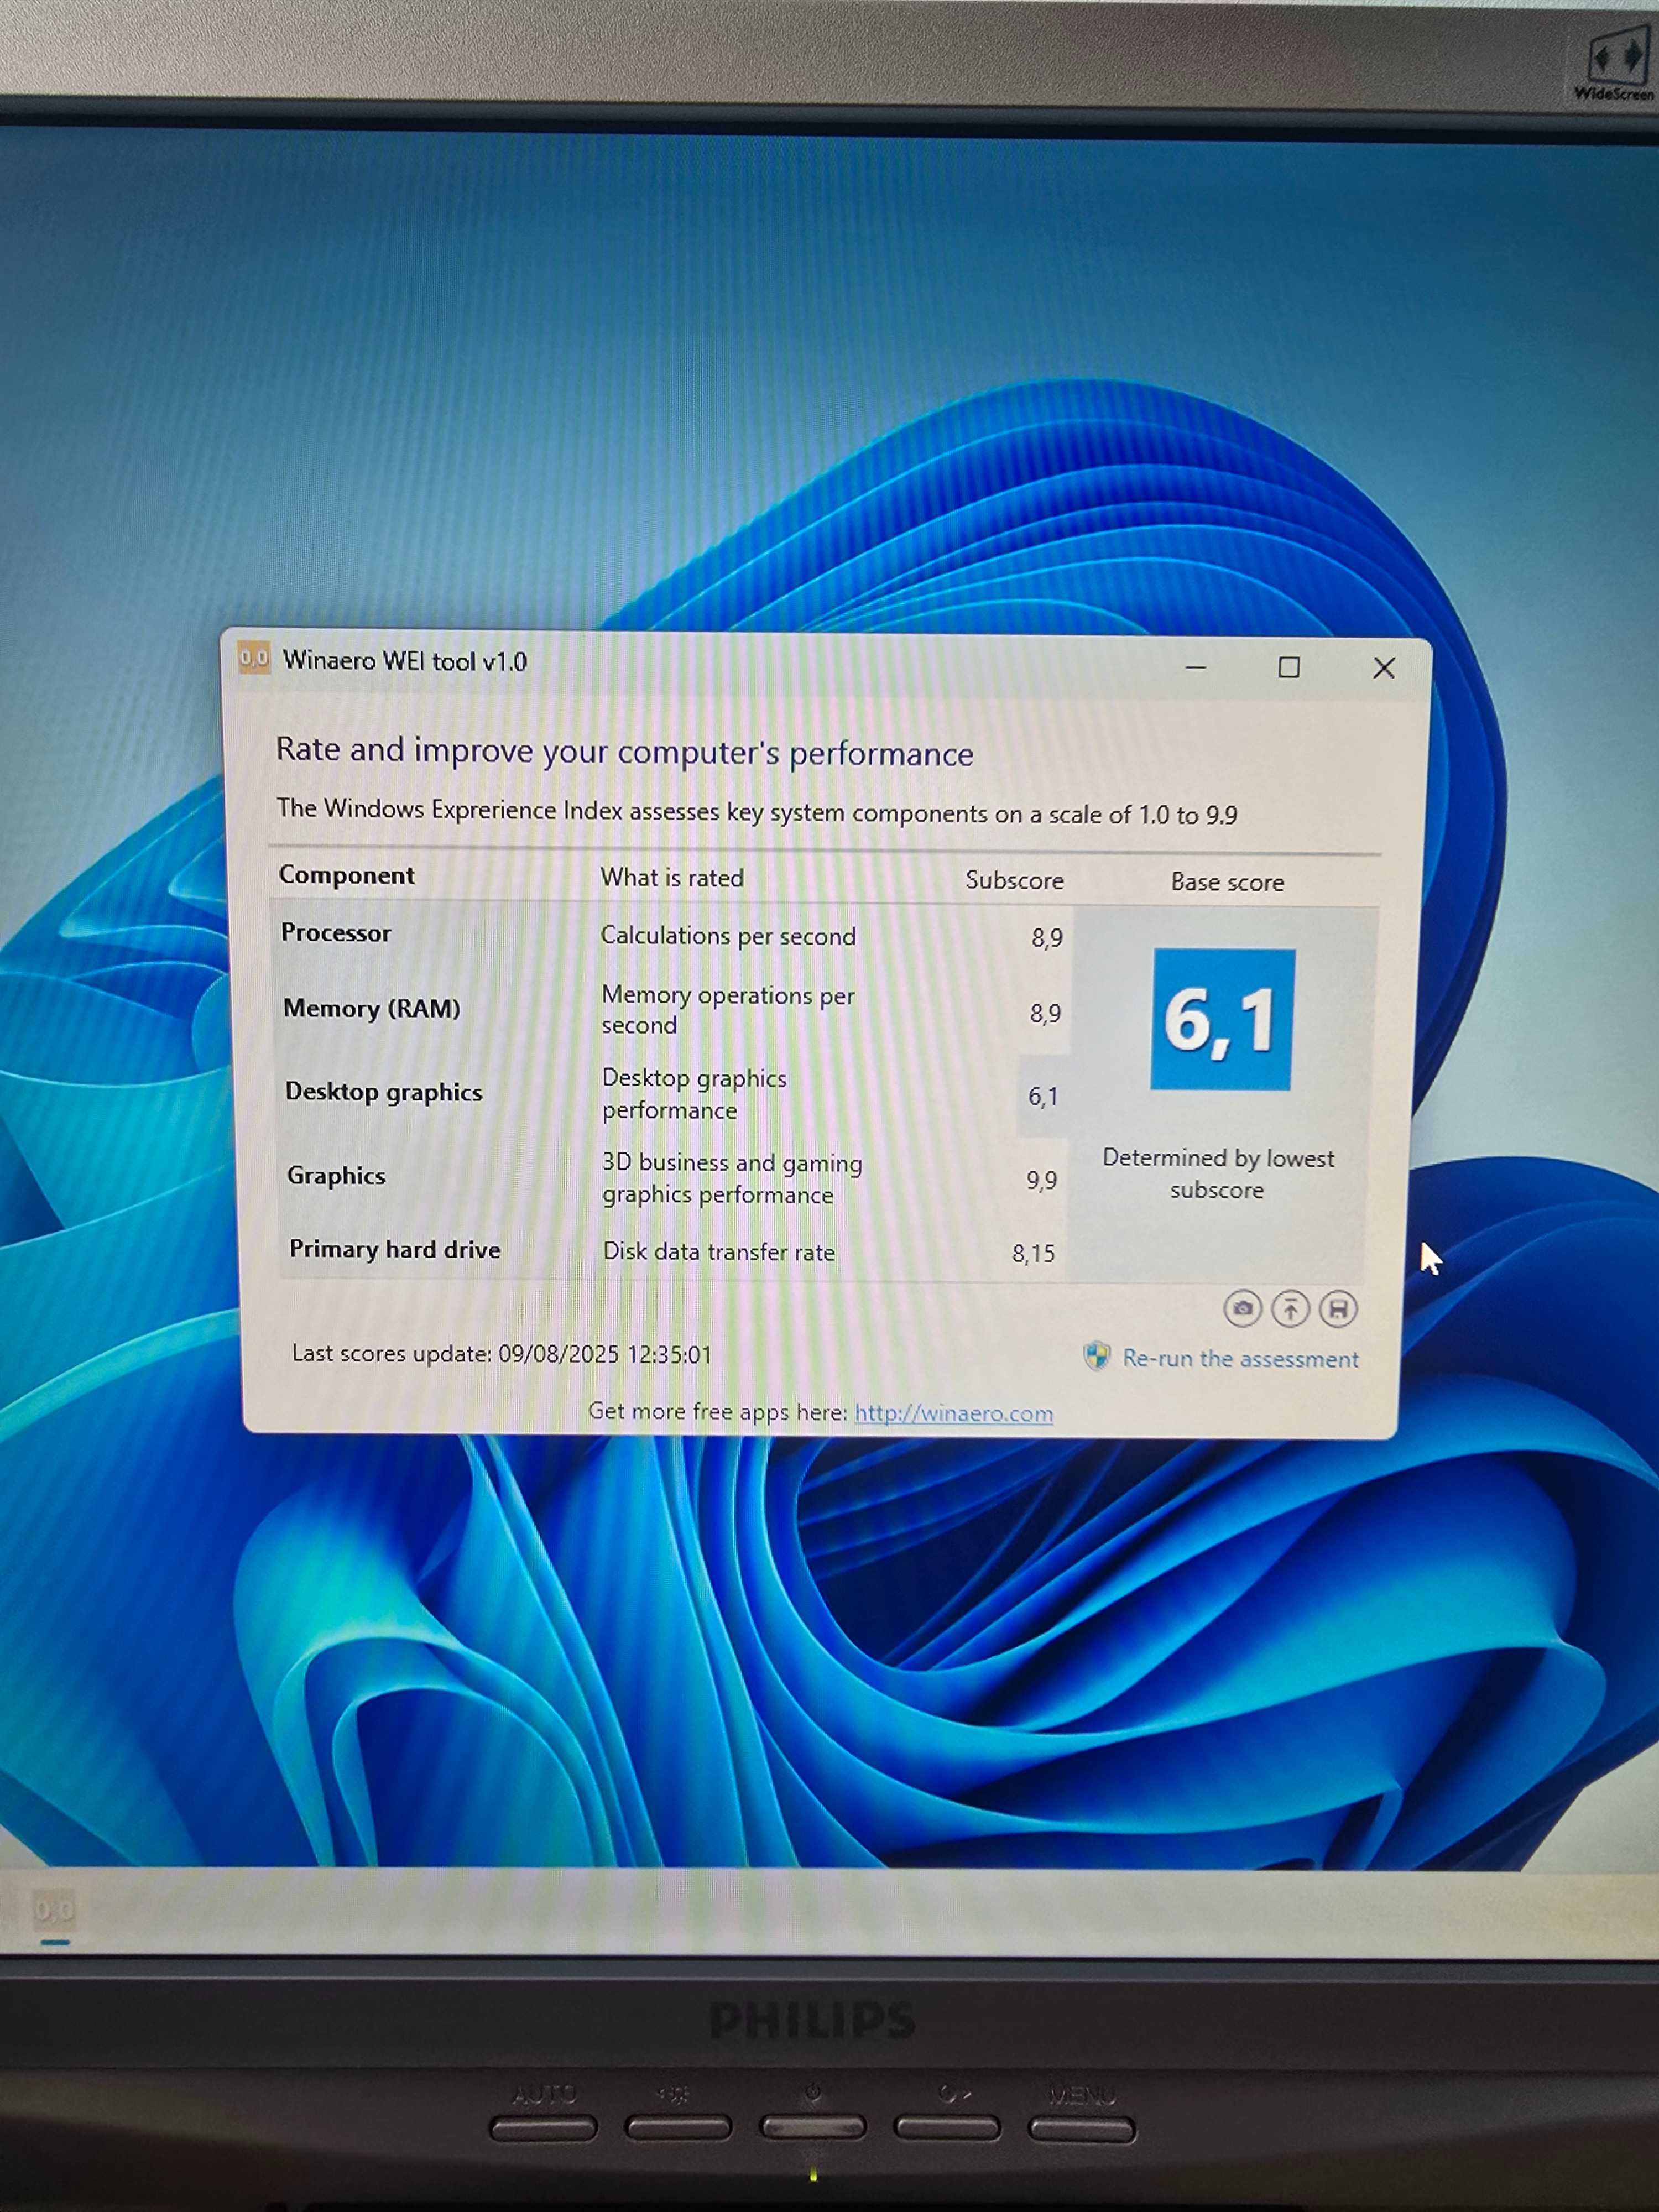Click the 'Last scores update' timestamp
1659x2212 pixels.
(501, 1354)
